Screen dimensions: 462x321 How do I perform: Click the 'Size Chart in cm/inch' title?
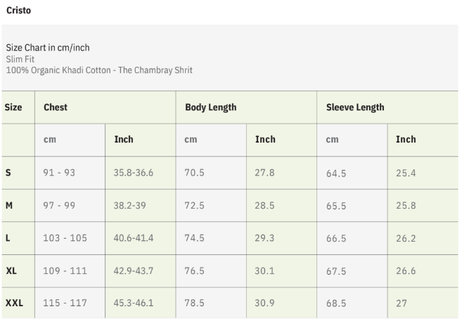[x=48, y=48]
